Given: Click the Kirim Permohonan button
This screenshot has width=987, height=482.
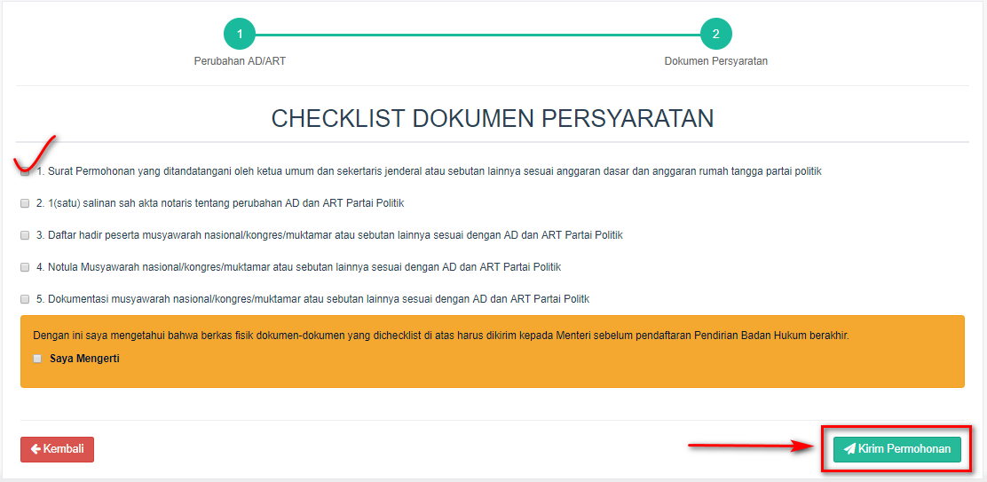Looking at the screenshot, I should tap(897, 449).
